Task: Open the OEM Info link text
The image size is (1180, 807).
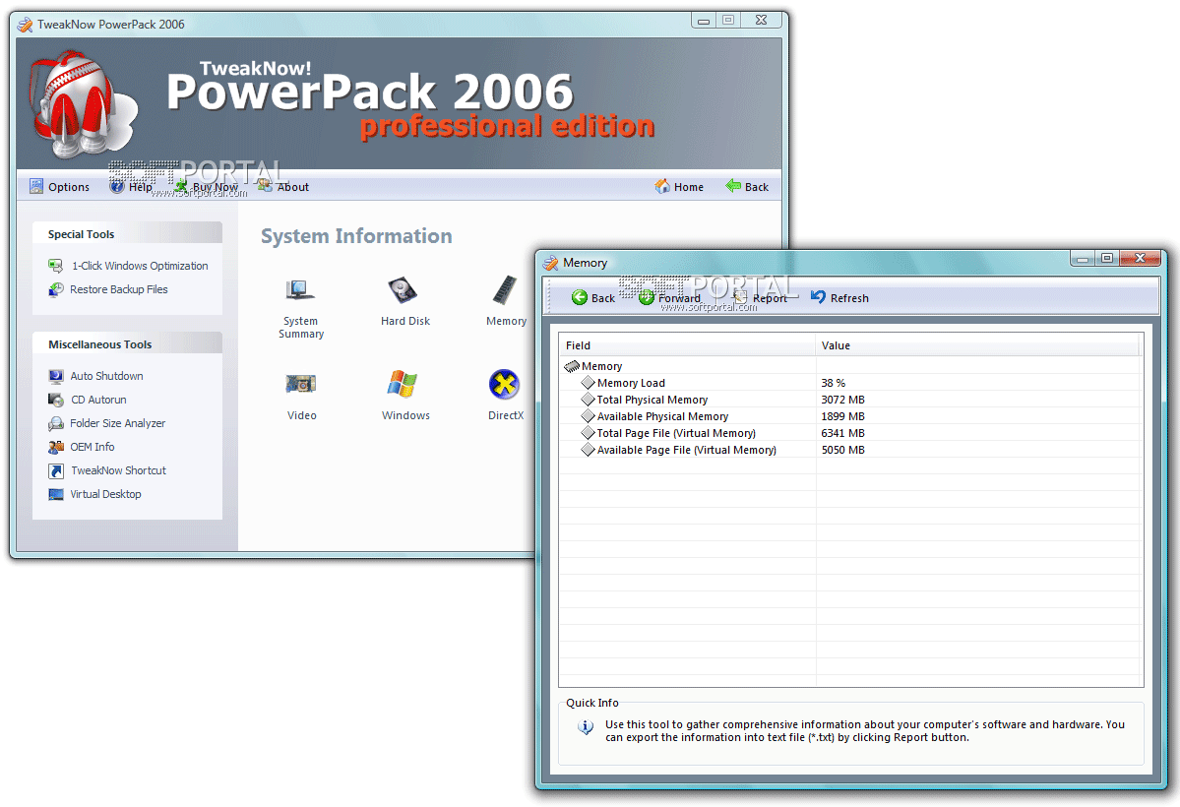Action: coord(92,447)
